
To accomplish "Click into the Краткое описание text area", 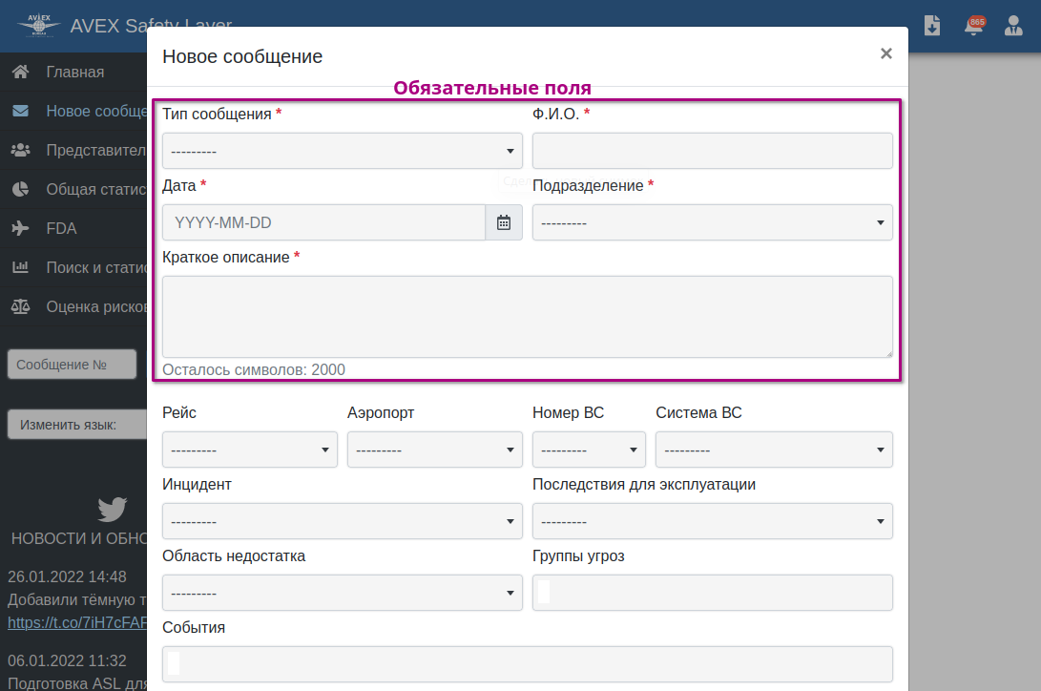I will [x=527, y=317].
